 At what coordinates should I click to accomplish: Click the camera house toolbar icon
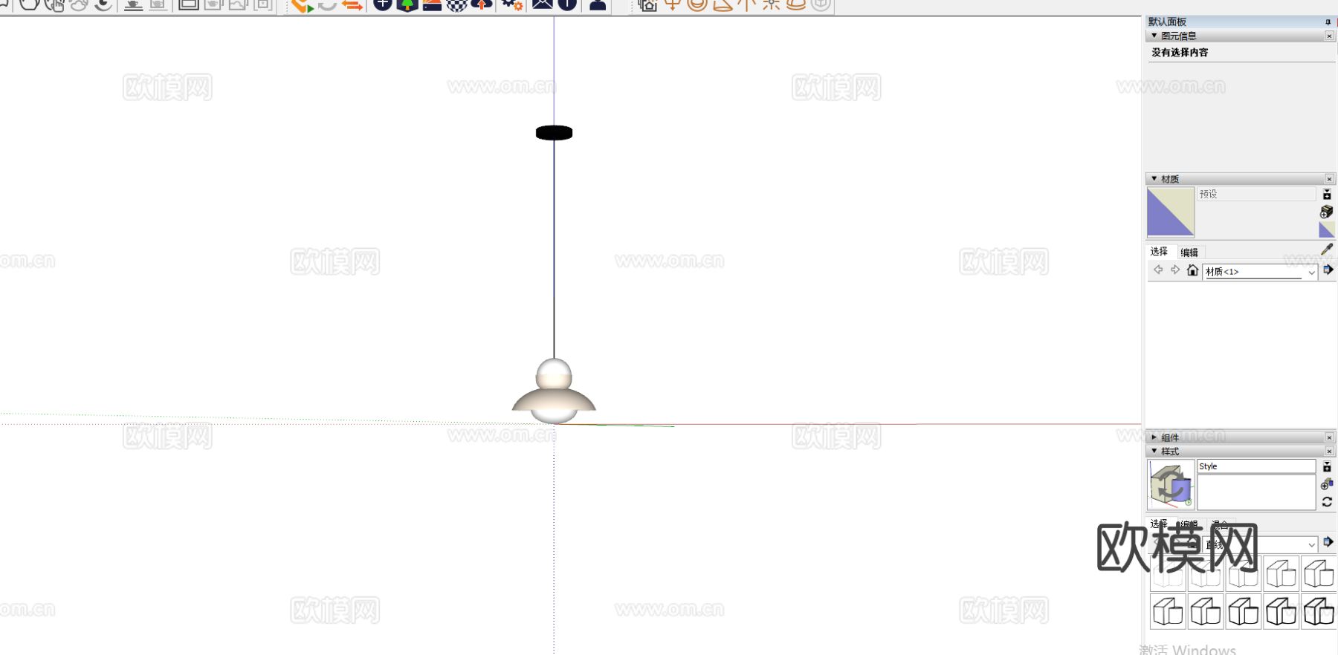point(647,5)
